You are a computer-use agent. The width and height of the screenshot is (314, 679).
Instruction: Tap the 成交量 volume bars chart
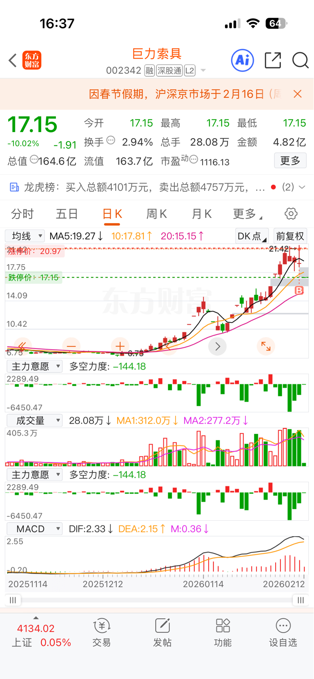tap(157, 447)
